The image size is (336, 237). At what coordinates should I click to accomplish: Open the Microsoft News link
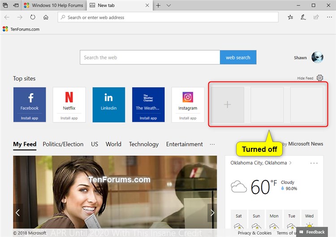(x=306, y=144)
